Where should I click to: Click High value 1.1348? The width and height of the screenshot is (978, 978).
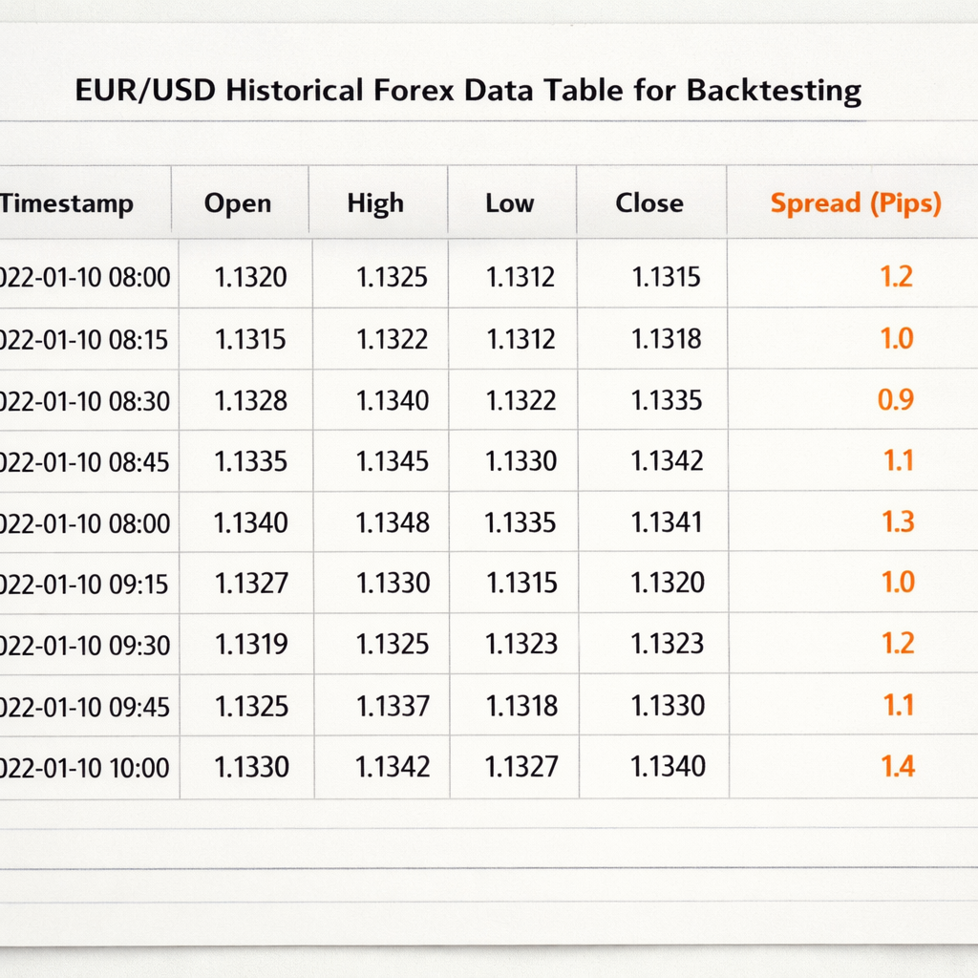click(x=393, y=522)
